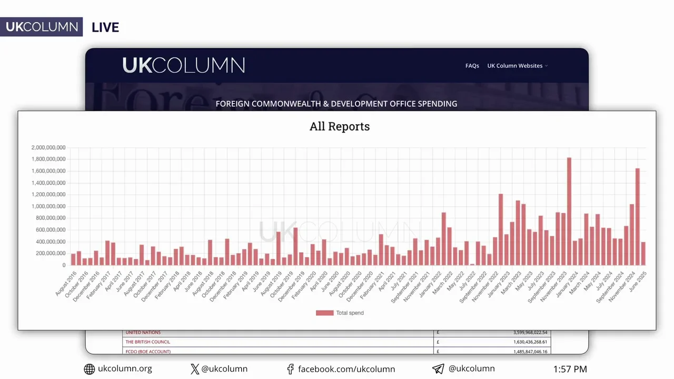The height and width of the screenshot is (379, 674).
Task: Click the tallest bar in the chart
Action: 569,211
